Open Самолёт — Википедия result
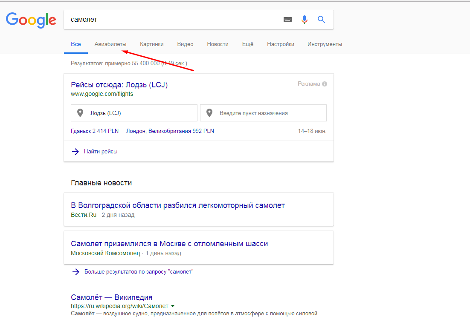This screenshot has width=470, height=317. 111,297
